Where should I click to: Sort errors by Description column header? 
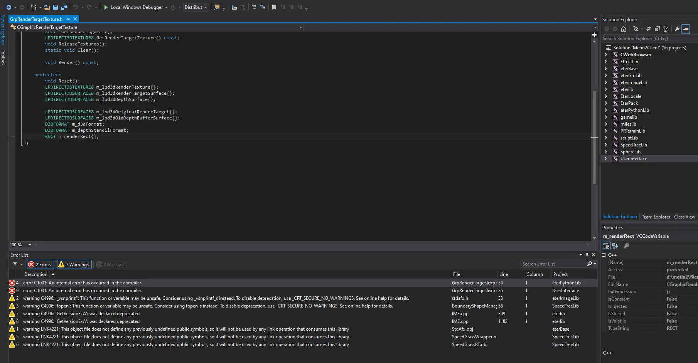point(36,274)
